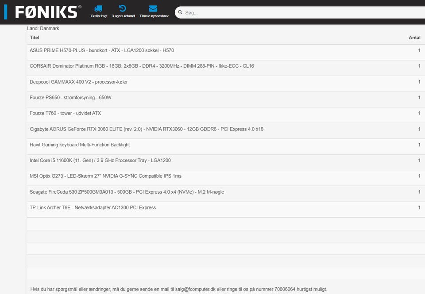Select the Havit Gaming keyboard row
The image size is (425, 294).
pos(226,146)
